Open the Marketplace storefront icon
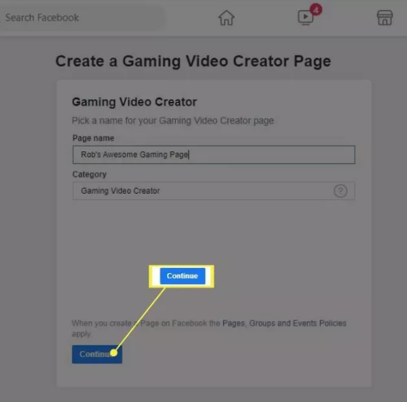This screenshot has width=407, height=402. [384, 17]
